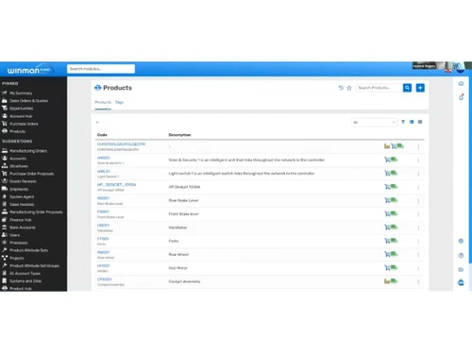Focus the Search Products field
472x354 pixels.
pos(379,88)
